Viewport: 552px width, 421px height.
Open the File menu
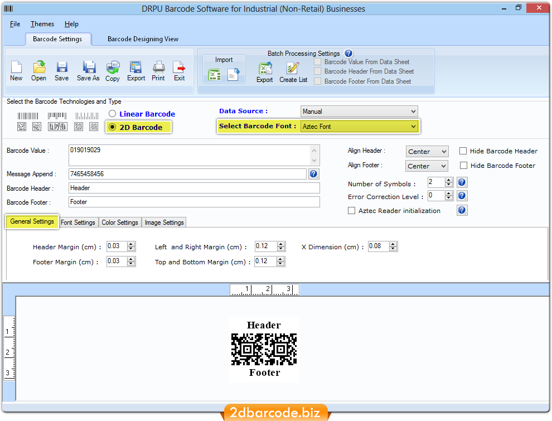pos(15,24)
